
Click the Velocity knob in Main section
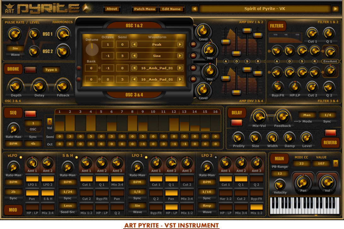280,185
